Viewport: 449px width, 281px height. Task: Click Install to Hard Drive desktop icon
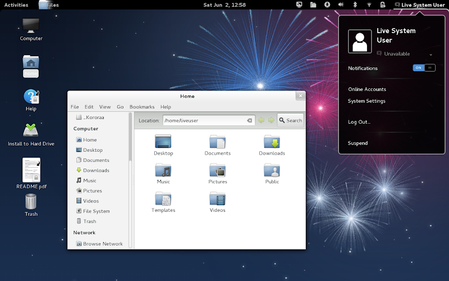point(31,130)
